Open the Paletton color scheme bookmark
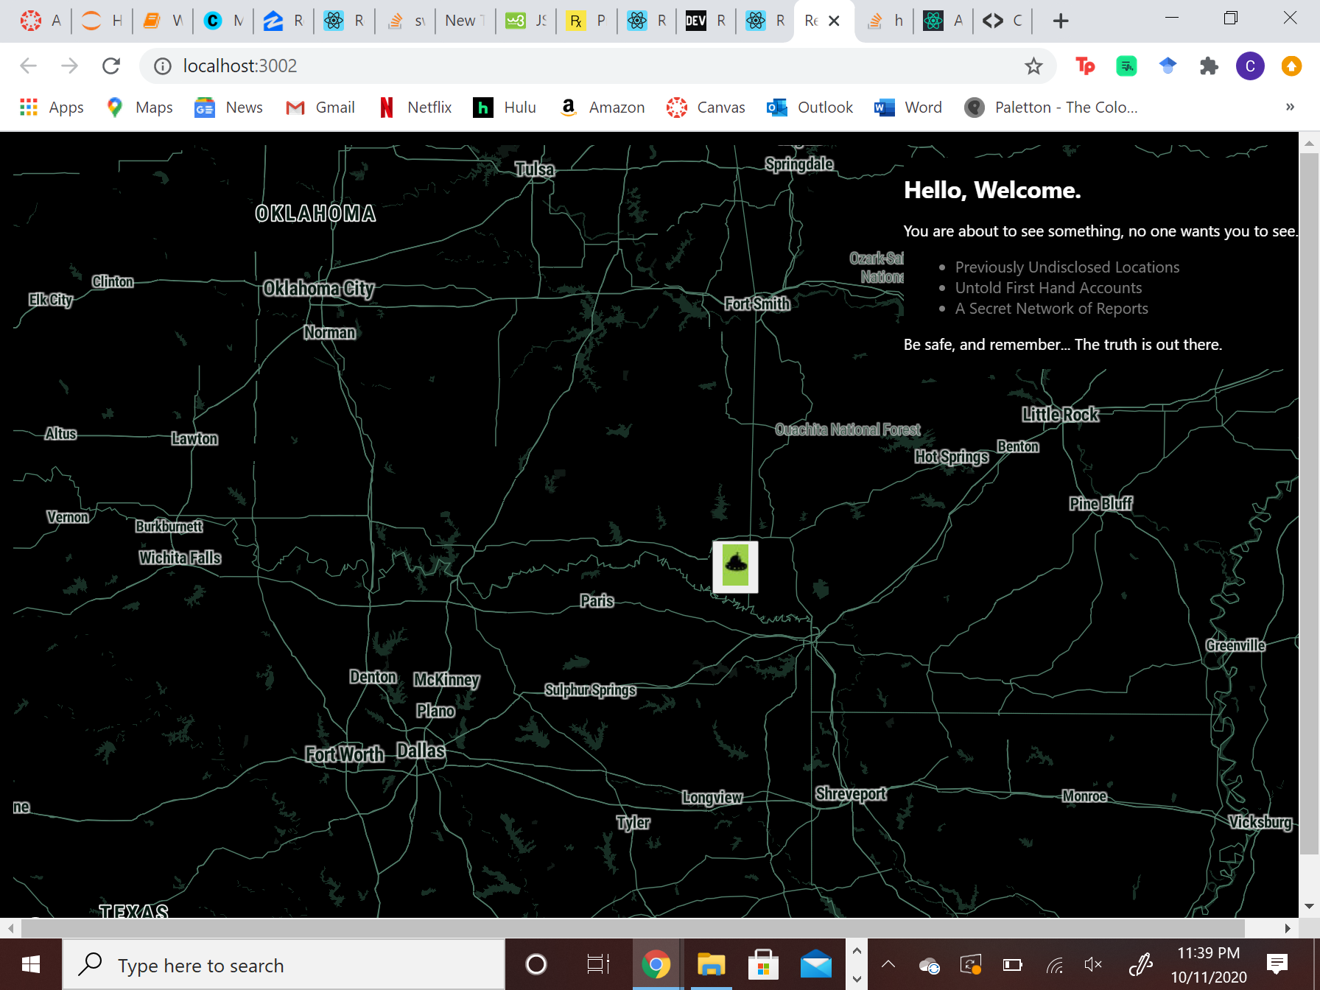 [1050, 107]
